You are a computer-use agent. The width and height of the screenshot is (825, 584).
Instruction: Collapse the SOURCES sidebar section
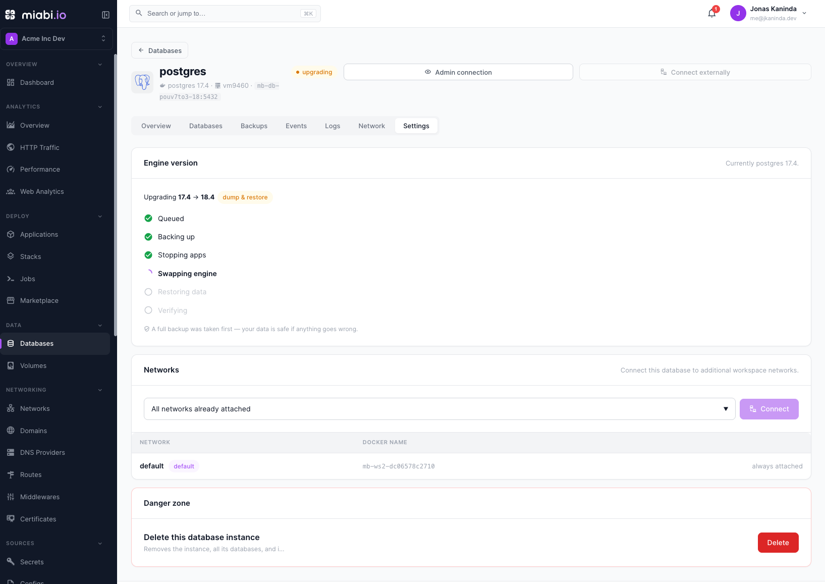tap(100, 543)
